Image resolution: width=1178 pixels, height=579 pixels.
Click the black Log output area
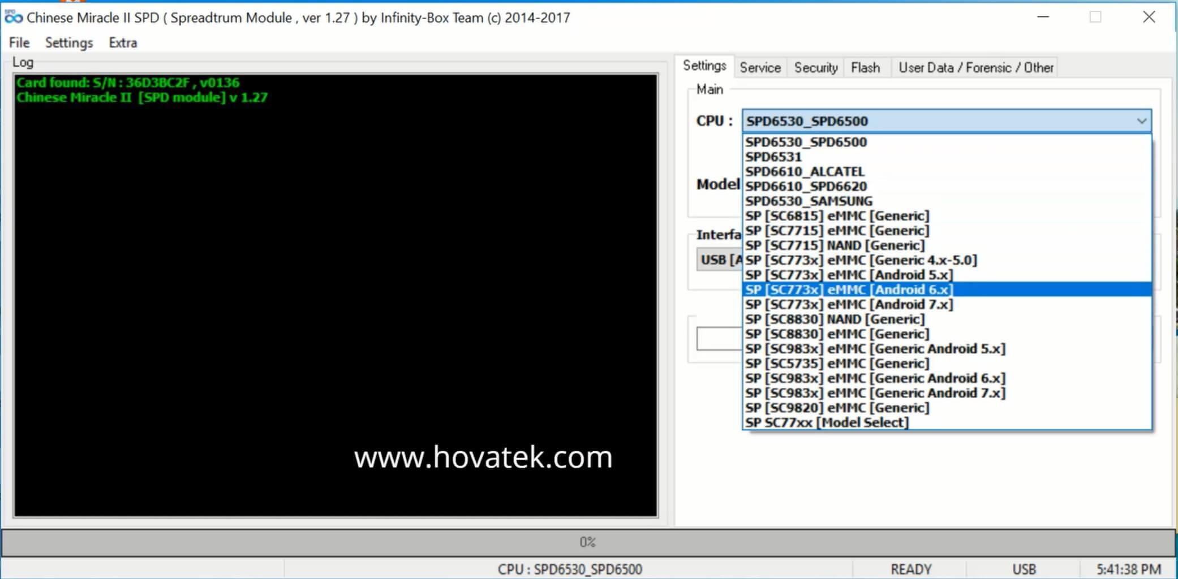pyautogui.click(x=336, y=295)
